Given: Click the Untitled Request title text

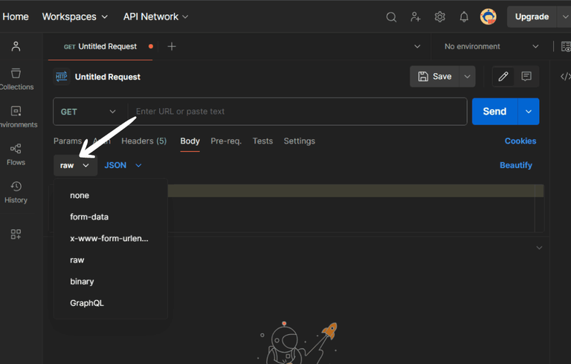Looking at the screenshot, I should pos(107,77).
